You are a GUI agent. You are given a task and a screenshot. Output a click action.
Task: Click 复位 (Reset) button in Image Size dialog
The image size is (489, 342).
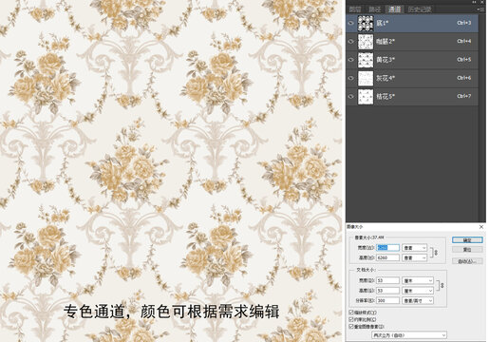467,250
